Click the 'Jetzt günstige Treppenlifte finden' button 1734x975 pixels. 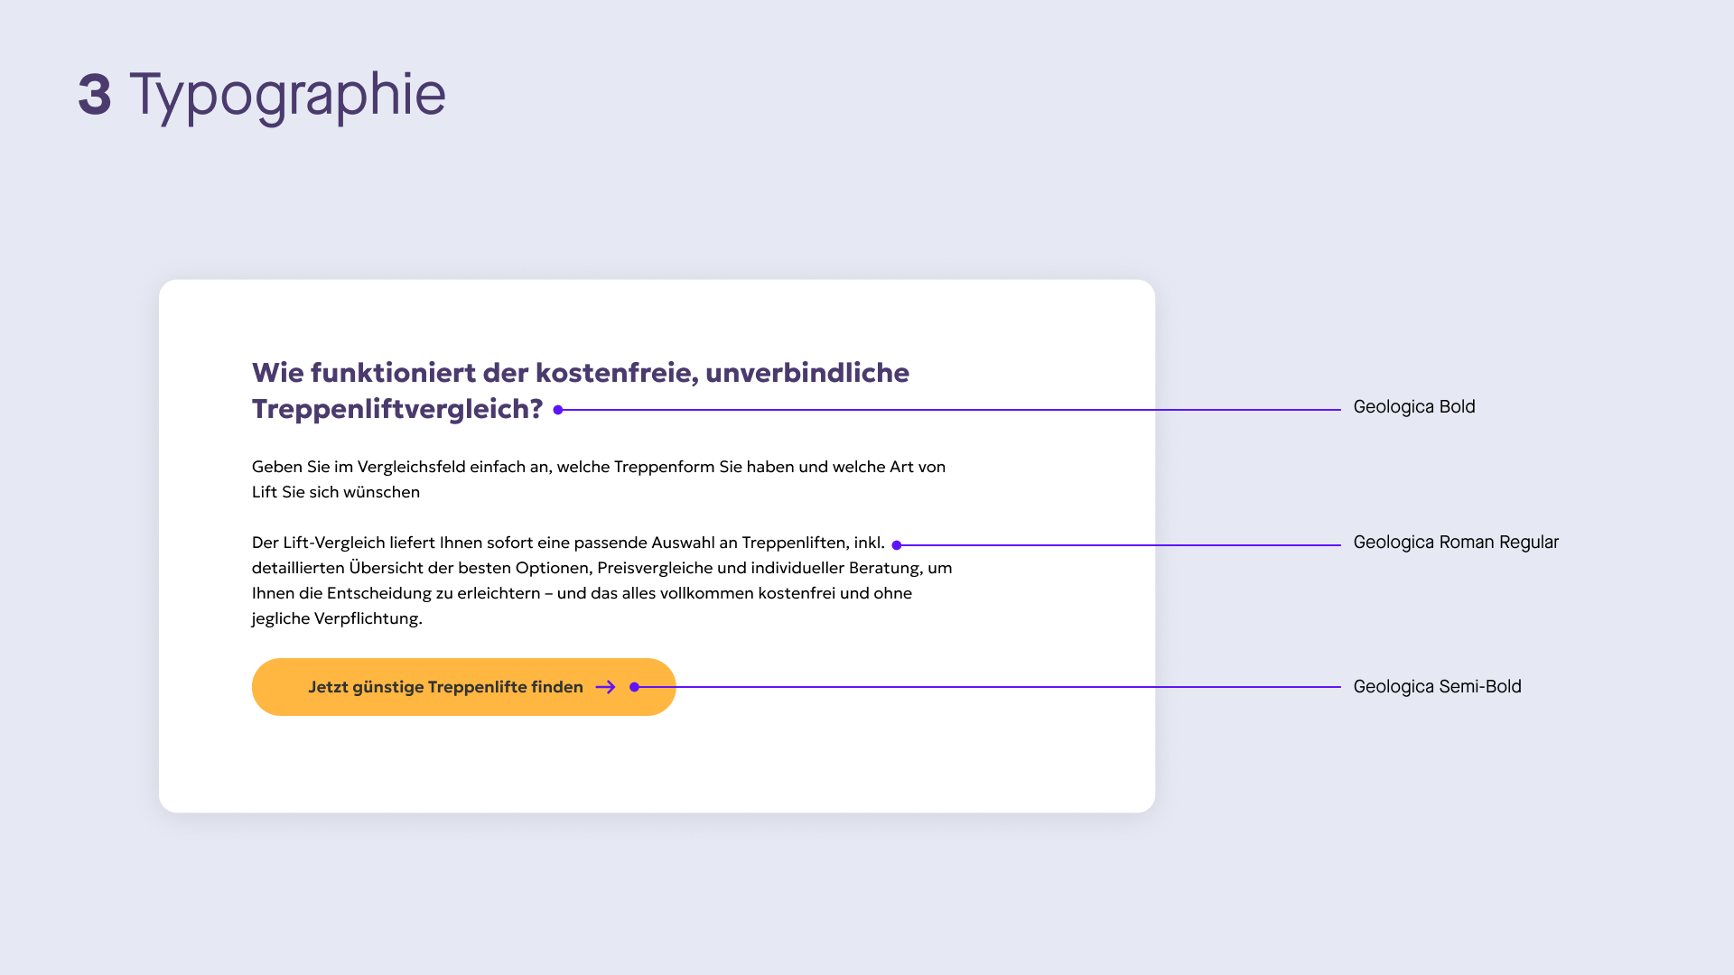click(x=464, y=687)
